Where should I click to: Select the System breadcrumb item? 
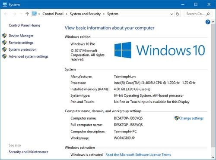(x=113, y=14)
